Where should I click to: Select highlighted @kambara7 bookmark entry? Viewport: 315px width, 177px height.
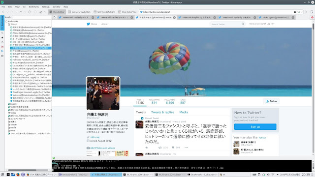click(x=31, y=48)
